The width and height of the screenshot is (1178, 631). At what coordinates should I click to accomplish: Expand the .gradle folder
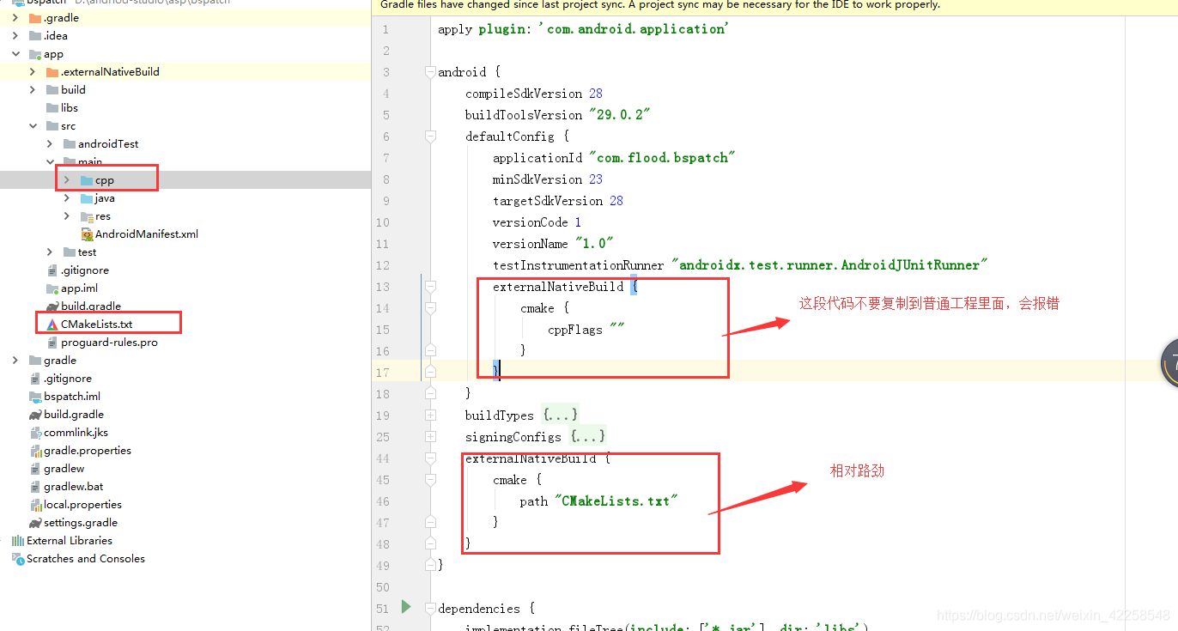click(15, 18)
